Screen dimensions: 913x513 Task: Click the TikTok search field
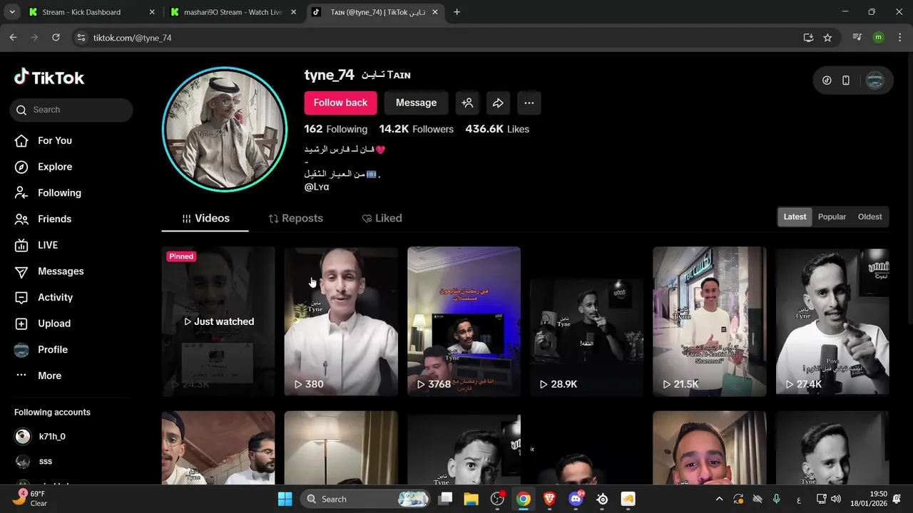click(x=71, y=110)
